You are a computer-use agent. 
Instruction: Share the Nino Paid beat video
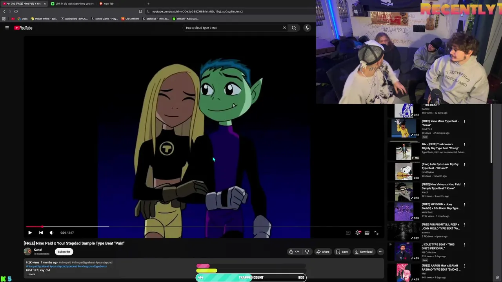tap(323, 252)
